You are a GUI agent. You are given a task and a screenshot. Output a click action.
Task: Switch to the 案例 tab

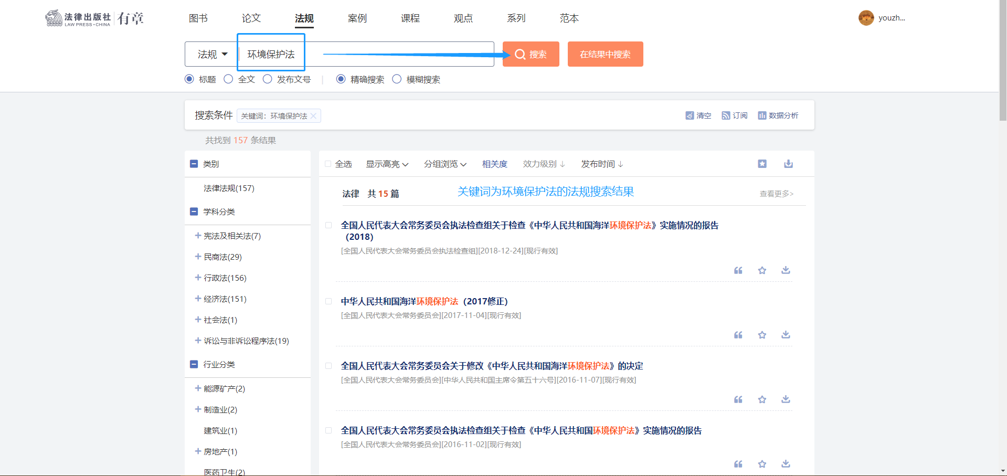click(357, 18)
